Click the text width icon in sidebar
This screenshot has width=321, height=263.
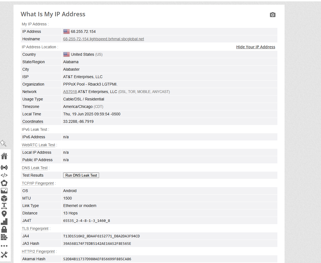tap(4, 206)
